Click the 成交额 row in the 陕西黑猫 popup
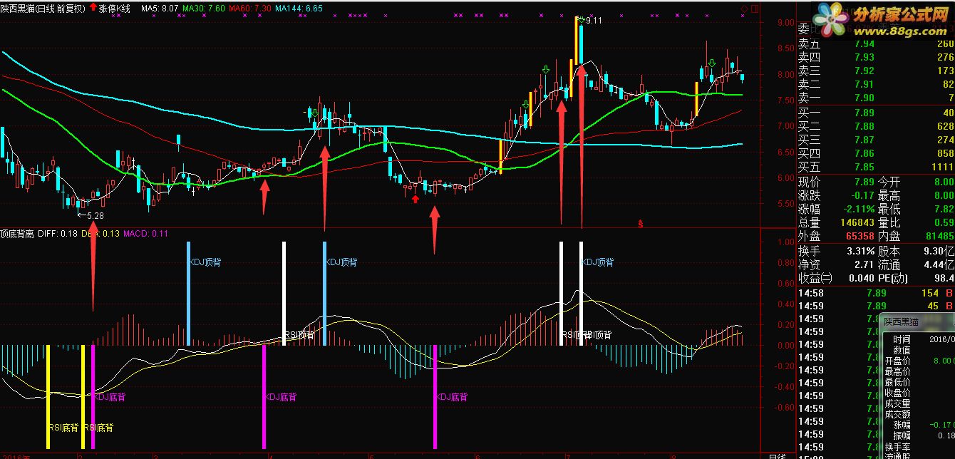The image size is (955, 459). click(918, 414)
